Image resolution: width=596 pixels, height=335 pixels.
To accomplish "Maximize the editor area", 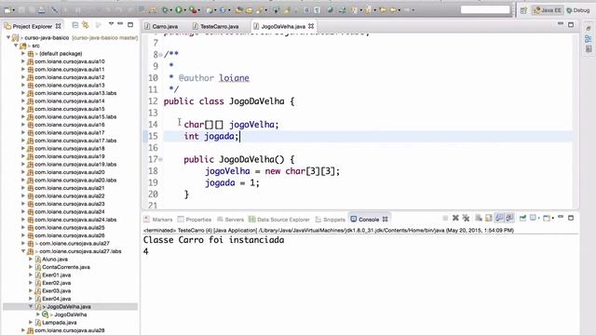I will (571, 25).
